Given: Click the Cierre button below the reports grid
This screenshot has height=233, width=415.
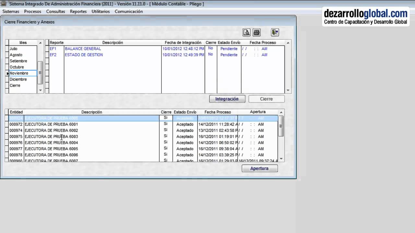Looking at the screenshot, I should coord(266,99).
